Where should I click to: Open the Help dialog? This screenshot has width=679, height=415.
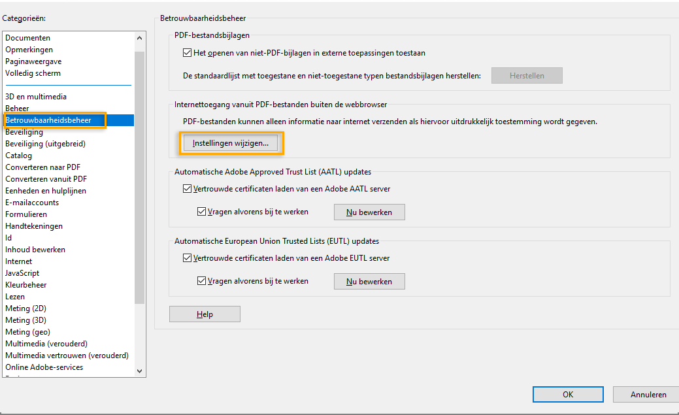coord(205,314)
